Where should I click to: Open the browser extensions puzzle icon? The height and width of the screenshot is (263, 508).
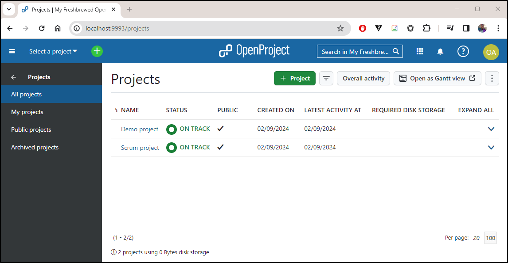point(427,28)
